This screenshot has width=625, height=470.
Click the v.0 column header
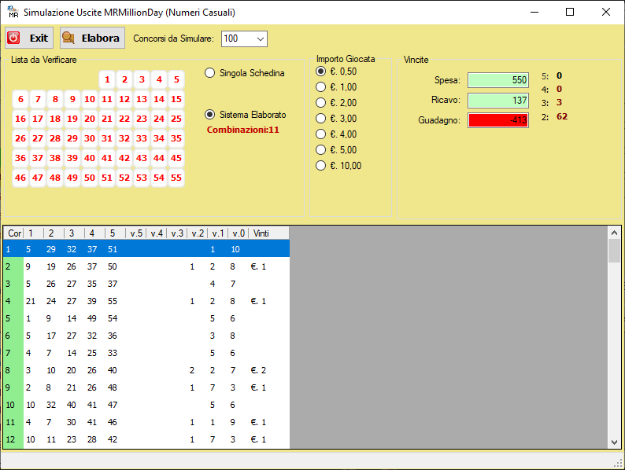[239, 233]
